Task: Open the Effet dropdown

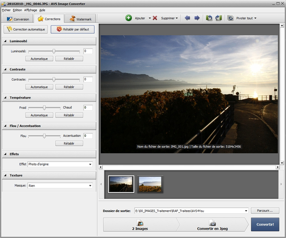Action: 60,164
